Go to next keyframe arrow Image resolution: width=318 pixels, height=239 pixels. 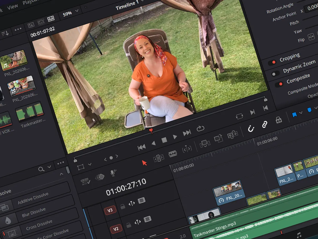tap(117, 156)
